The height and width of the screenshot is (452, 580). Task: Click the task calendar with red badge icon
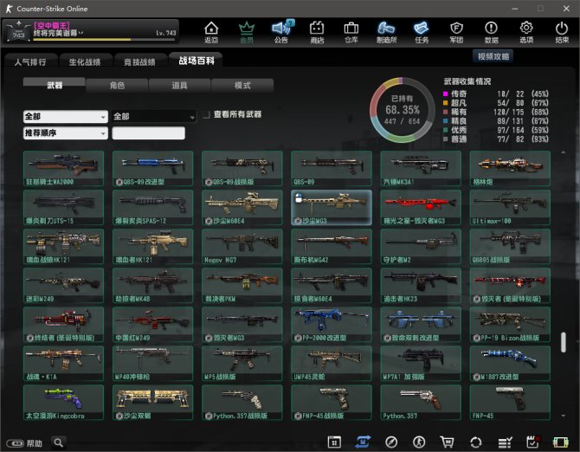(x=532, y=442)
